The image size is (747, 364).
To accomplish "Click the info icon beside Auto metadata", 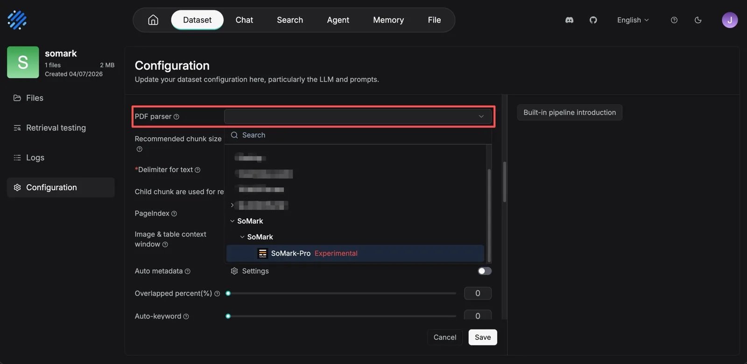I will (x=187, y=271).
